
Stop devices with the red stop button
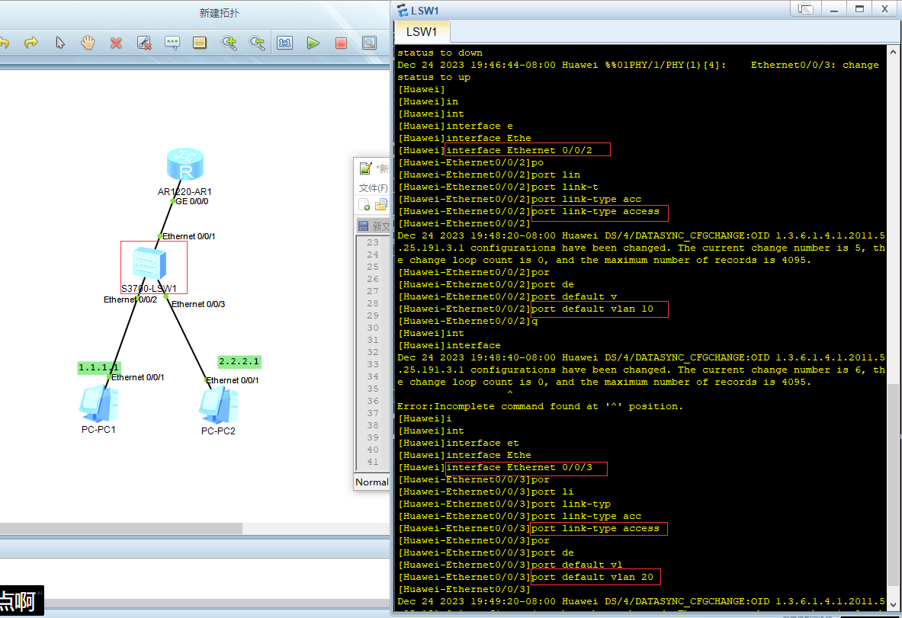(341, 43)
